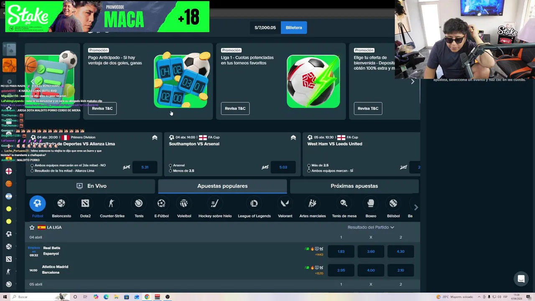Select the Hockey sobre hielo icon
Image resolution: width=535 pixels, height=301 pixels.
click(215, 204)
